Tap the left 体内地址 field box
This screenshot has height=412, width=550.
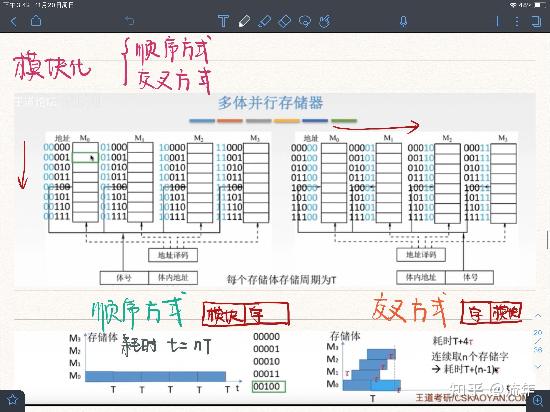[173, 278]
